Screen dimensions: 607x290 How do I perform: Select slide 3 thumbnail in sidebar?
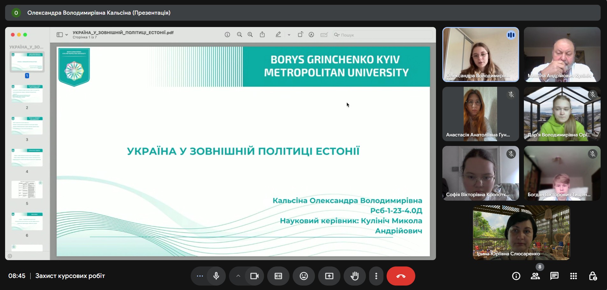click(x=27, y=126)
